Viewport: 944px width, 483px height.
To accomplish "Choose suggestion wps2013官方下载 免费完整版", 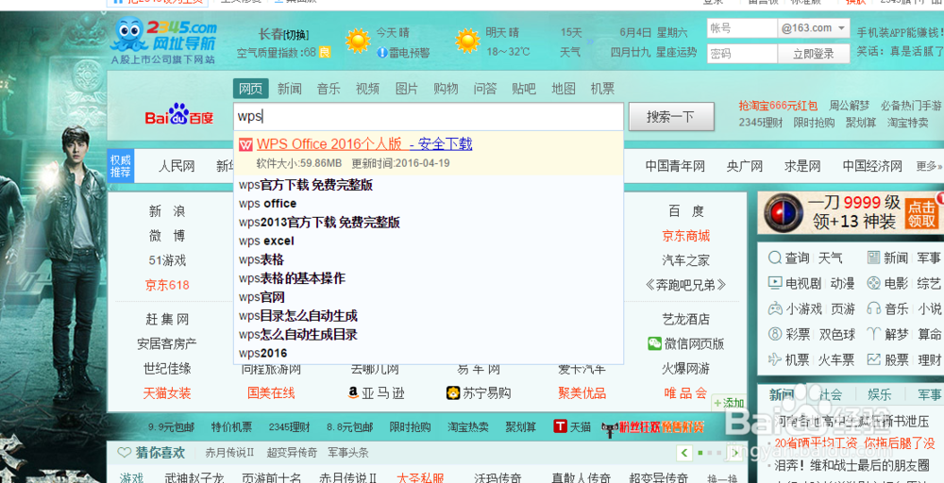I will [319, 222].
